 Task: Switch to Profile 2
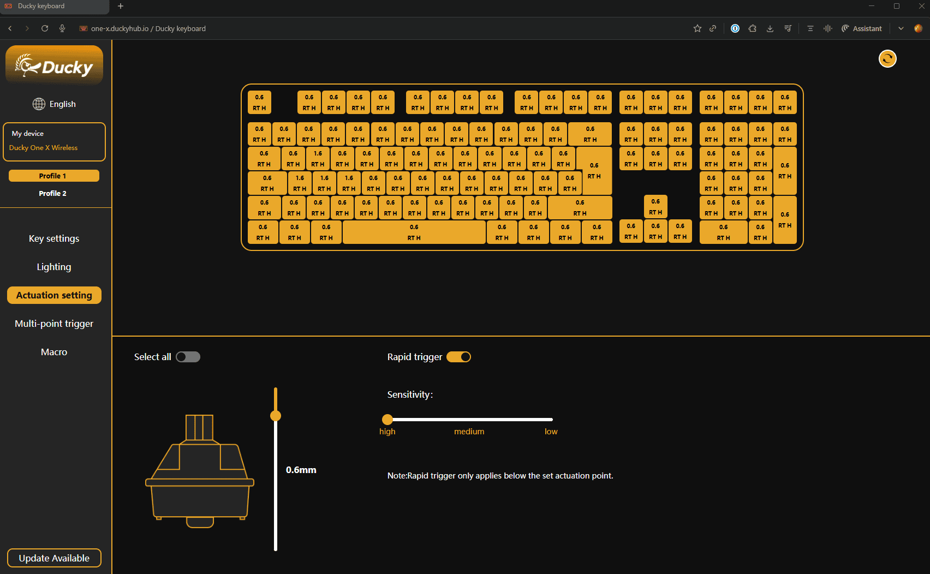coord(53,193)
